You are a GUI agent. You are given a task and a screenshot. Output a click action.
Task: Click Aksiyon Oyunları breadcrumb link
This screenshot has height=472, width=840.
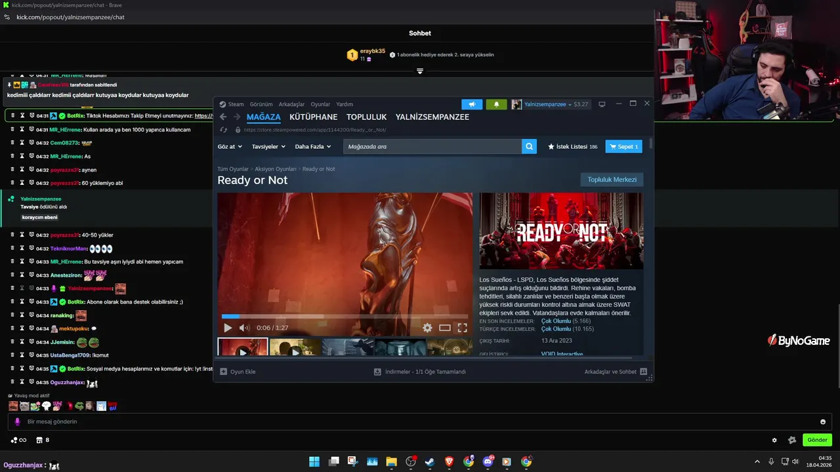(x=276, y=169)
